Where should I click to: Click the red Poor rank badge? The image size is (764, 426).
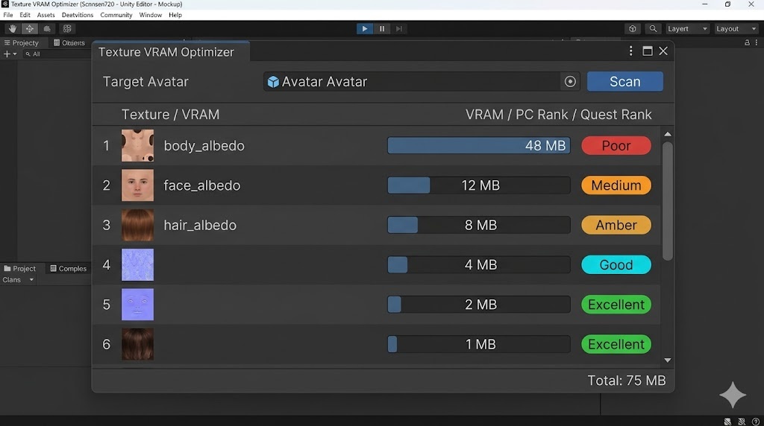(x=616, y=145)
